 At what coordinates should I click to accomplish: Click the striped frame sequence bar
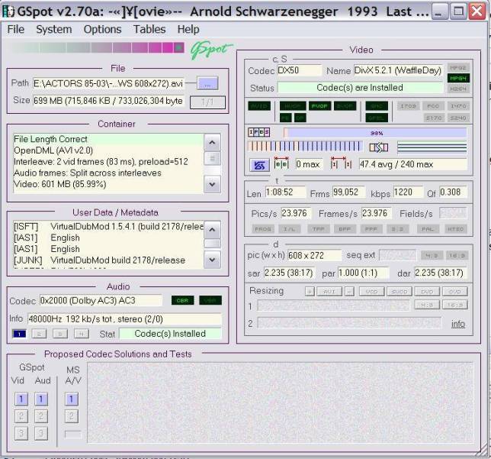tap(305, 146)
